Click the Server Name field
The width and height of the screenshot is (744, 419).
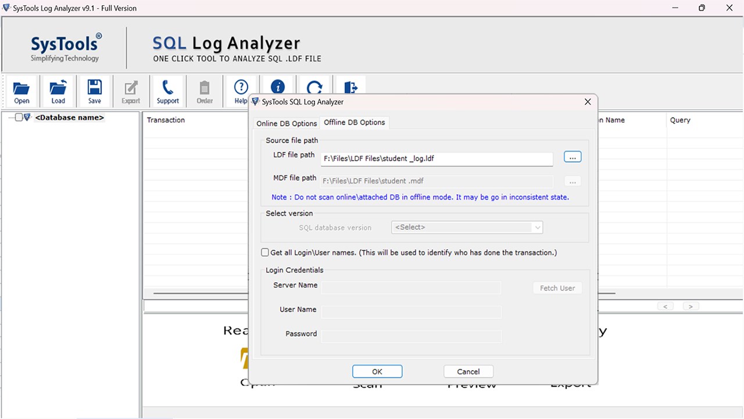[411, 287]
